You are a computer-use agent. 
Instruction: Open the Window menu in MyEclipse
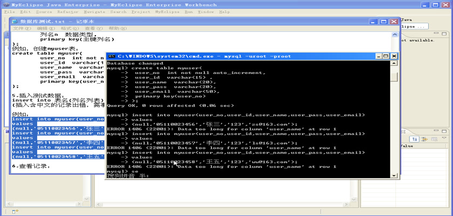point(205,12)
